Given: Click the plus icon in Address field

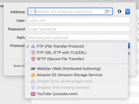Looking at the screenshot, I should 31,11.
